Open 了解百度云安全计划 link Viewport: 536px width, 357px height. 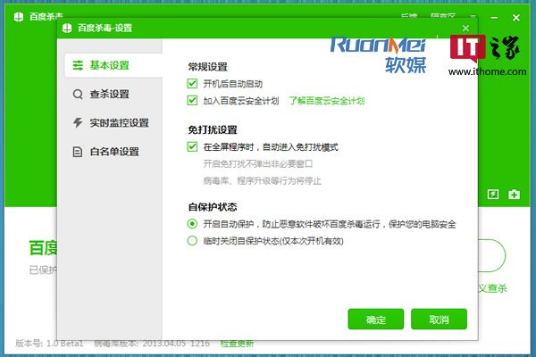click(x=326, y=101)
